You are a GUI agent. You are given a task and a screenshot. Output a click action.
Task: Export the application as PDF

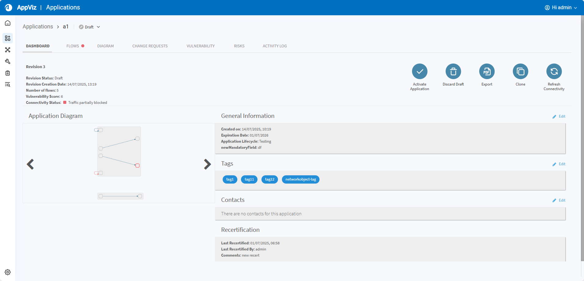click(x=487, y=71)
